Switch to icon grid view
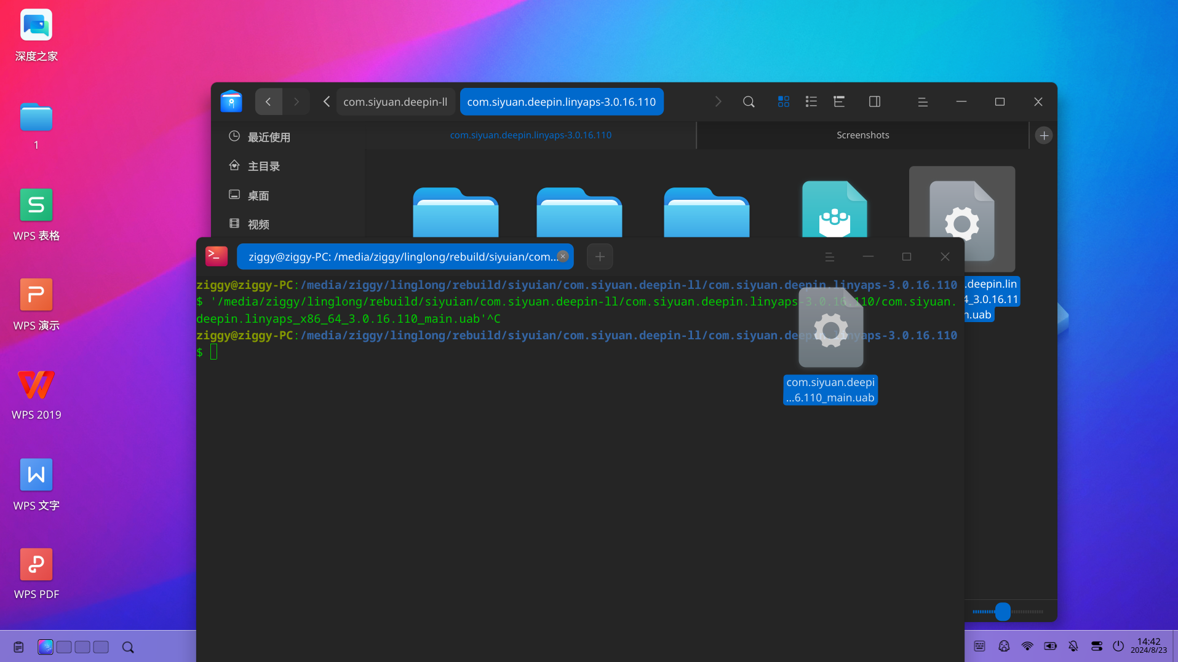The height and width of the screenshot is (662, 1178). click(x=783, y=101)
